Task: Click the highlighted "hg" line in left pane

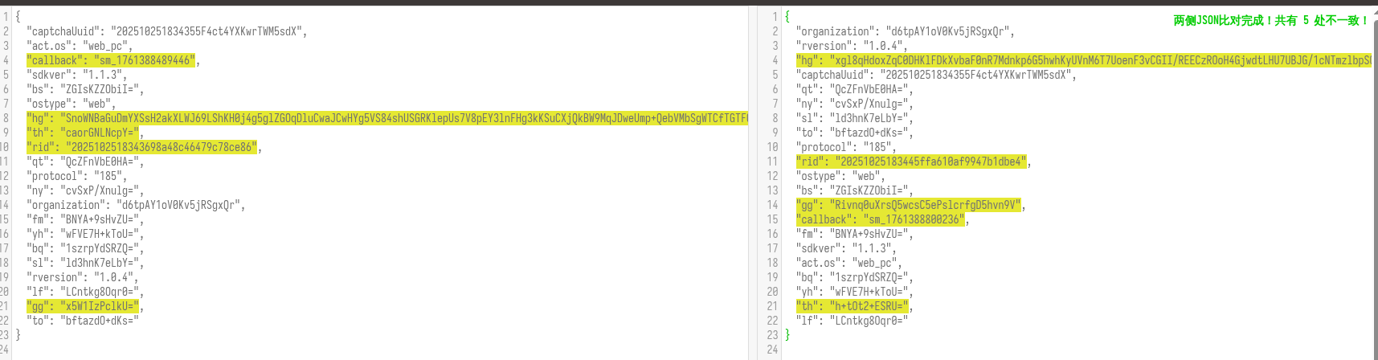Action: click(x=386, y=118)
